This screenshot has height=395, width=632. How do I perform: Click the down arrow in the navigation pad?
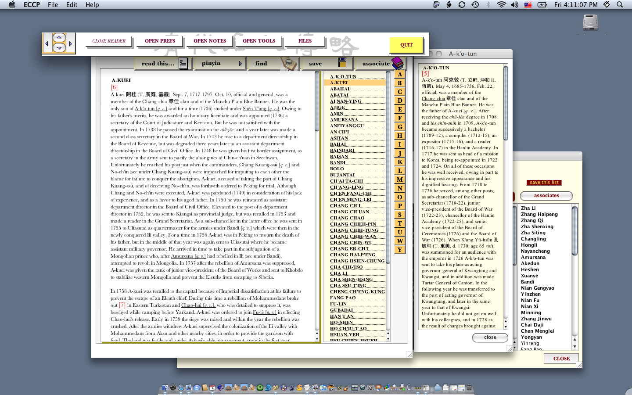point(59,48)
